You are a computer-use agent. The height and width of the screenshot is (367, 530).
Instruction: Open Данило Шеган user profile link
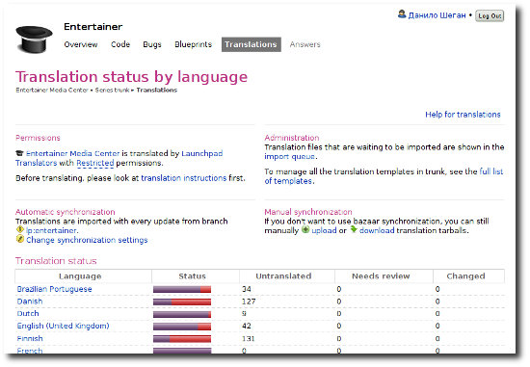tap(437, 15)
